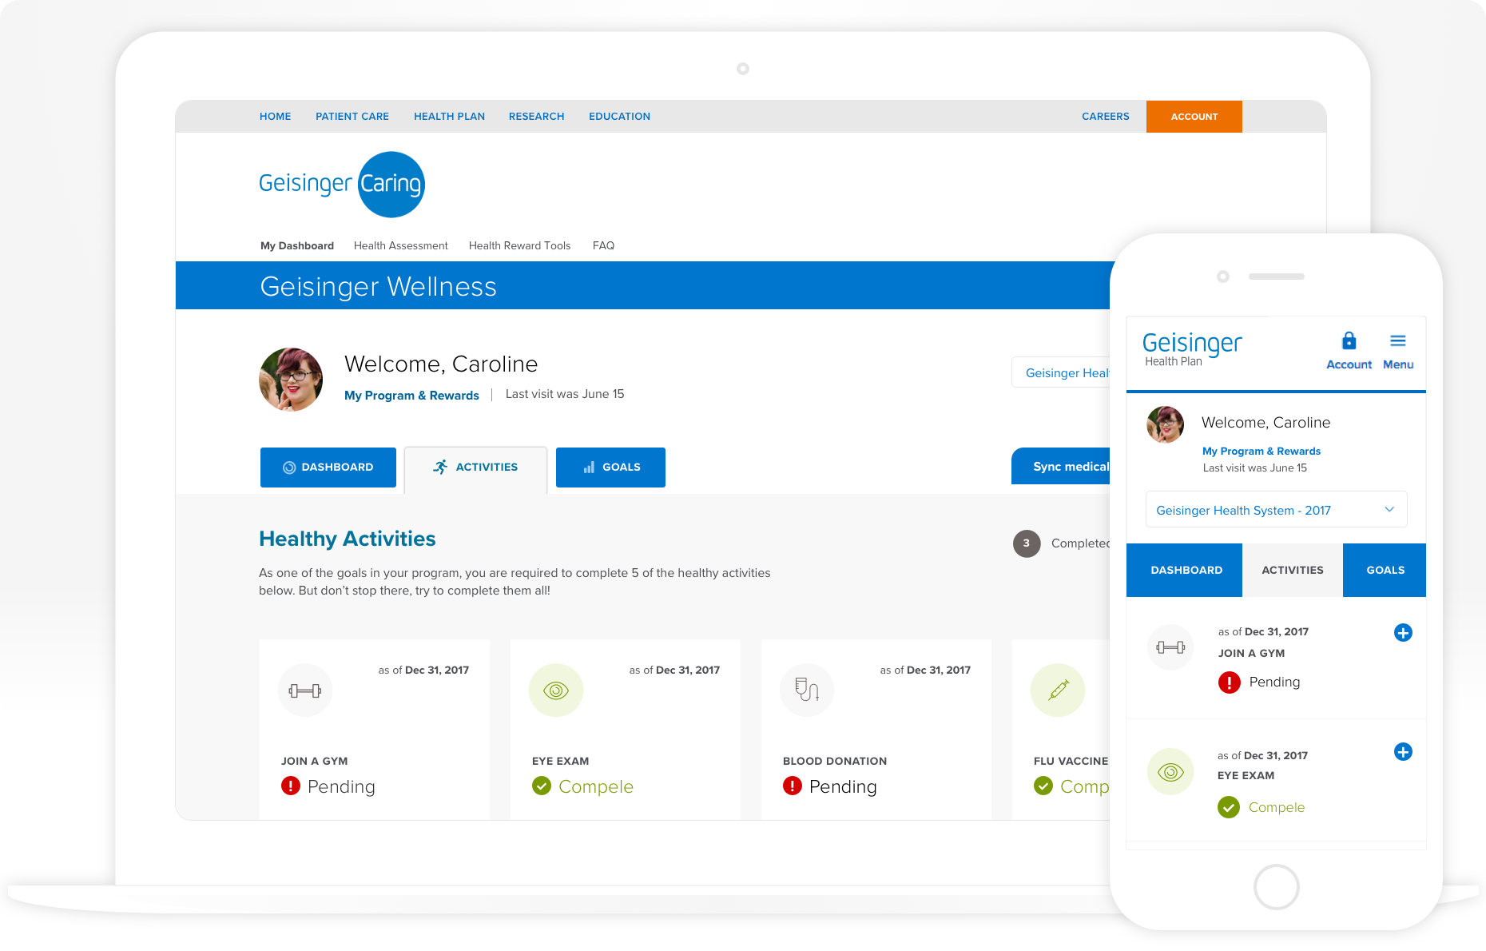Click Last visit was June 15 on laptop
This screenshot has height=951, width=1486.
pyautogui.click(x=565, y=395)
